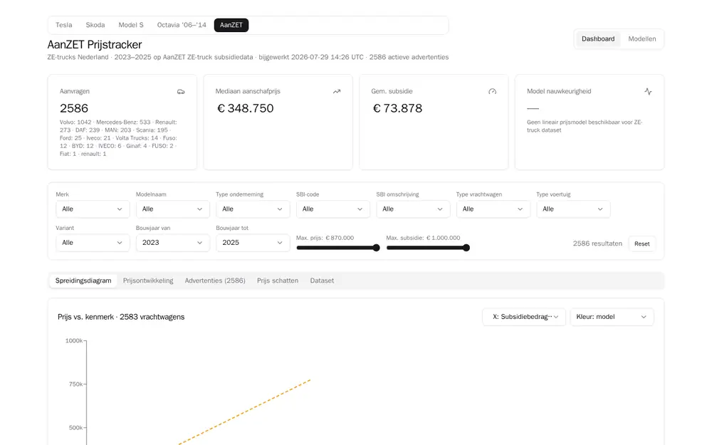Click the € 348.750 median price value

(245, 108)
